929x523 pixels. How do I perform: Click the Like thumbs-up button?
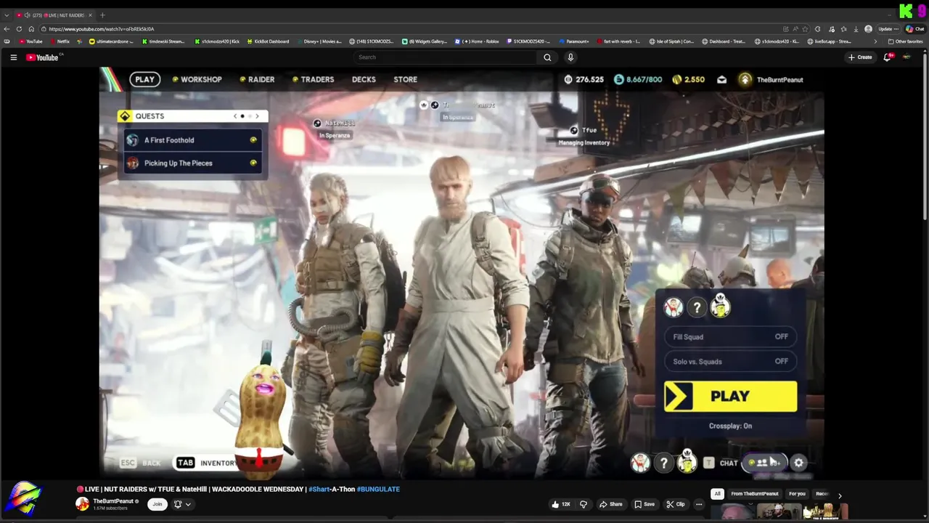point(561,504)
